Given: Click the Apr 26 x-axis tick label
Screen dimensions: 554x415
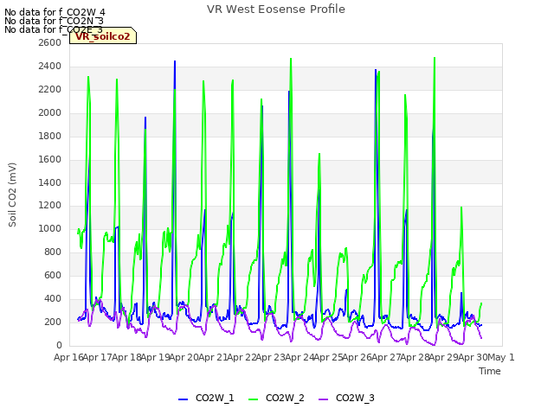Looking at the screenshot, I should [357, 357].
